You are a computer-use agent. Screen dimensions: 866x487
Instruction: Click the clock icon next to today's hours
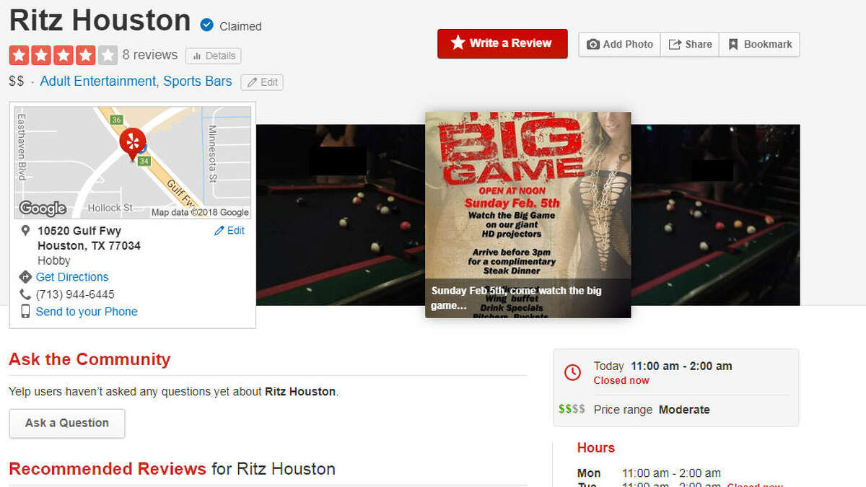(x=572, y=373)
